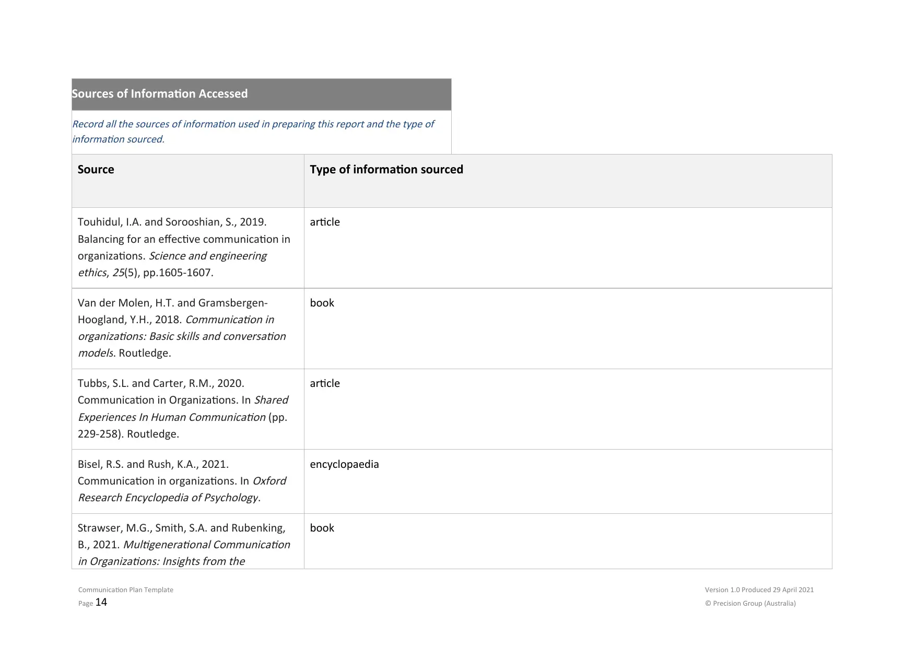Click the Tubbs and Carter 2020 reference
The image size is (916, 648).
[183, 409]
